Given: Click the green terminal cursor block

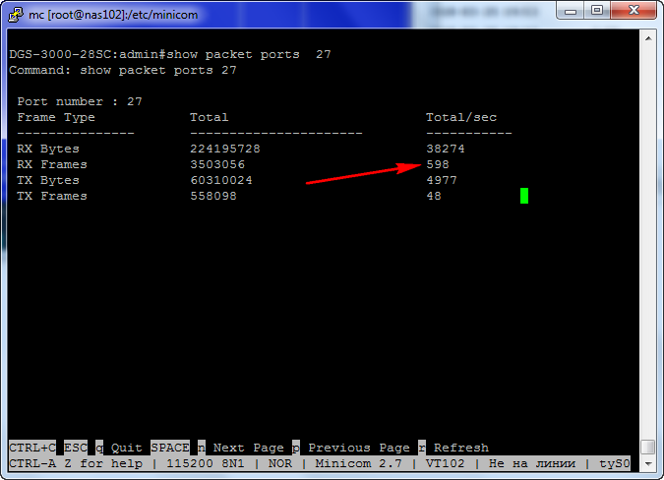Looking at the screenshot, I should [524, 196].
